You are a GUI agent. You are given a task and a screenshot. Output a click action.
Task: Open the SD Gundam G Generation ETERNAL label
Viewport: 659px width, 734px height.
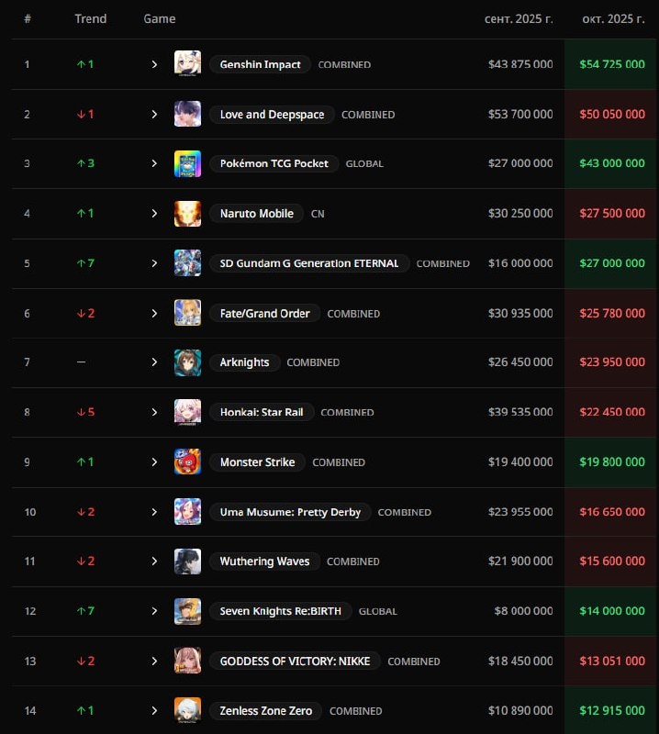point(309,263)
